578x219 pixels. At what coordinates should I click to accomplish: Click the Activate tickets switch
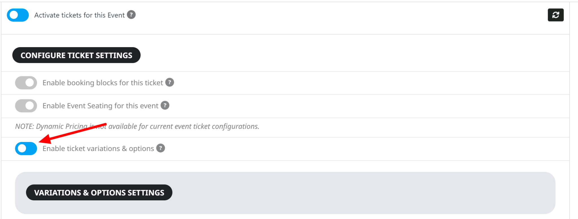click(17, 15)
